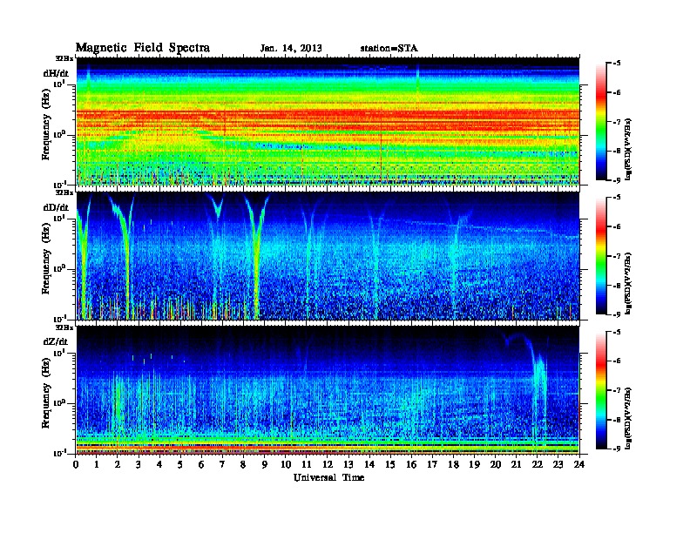Click the date "Jan. 14, 2013"
The image size is (690, 533).
click(291, 48)
